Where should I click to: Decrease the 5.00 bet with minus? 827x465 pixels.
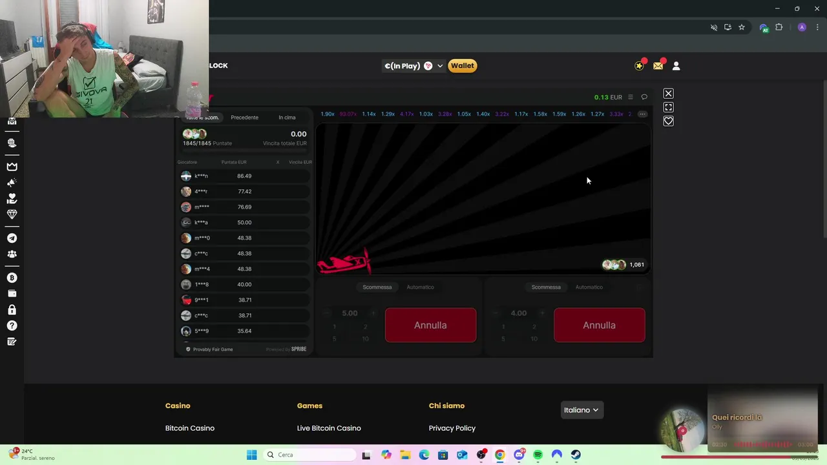[327, 313]
